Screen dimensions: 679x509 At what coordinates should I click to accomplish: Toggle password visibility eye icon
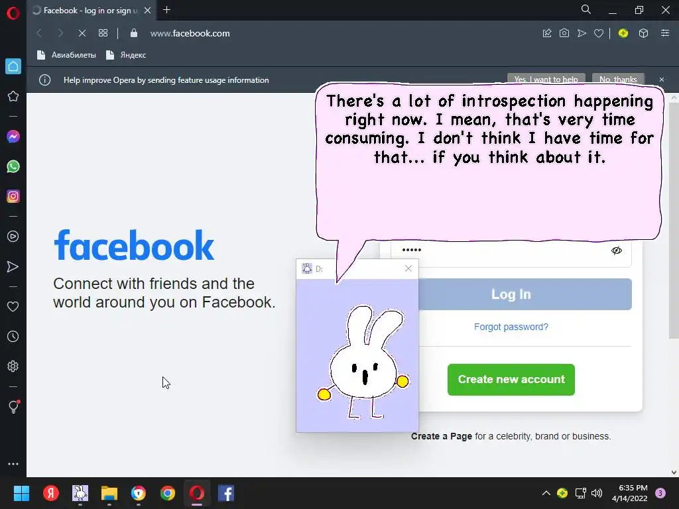point(616,251)
